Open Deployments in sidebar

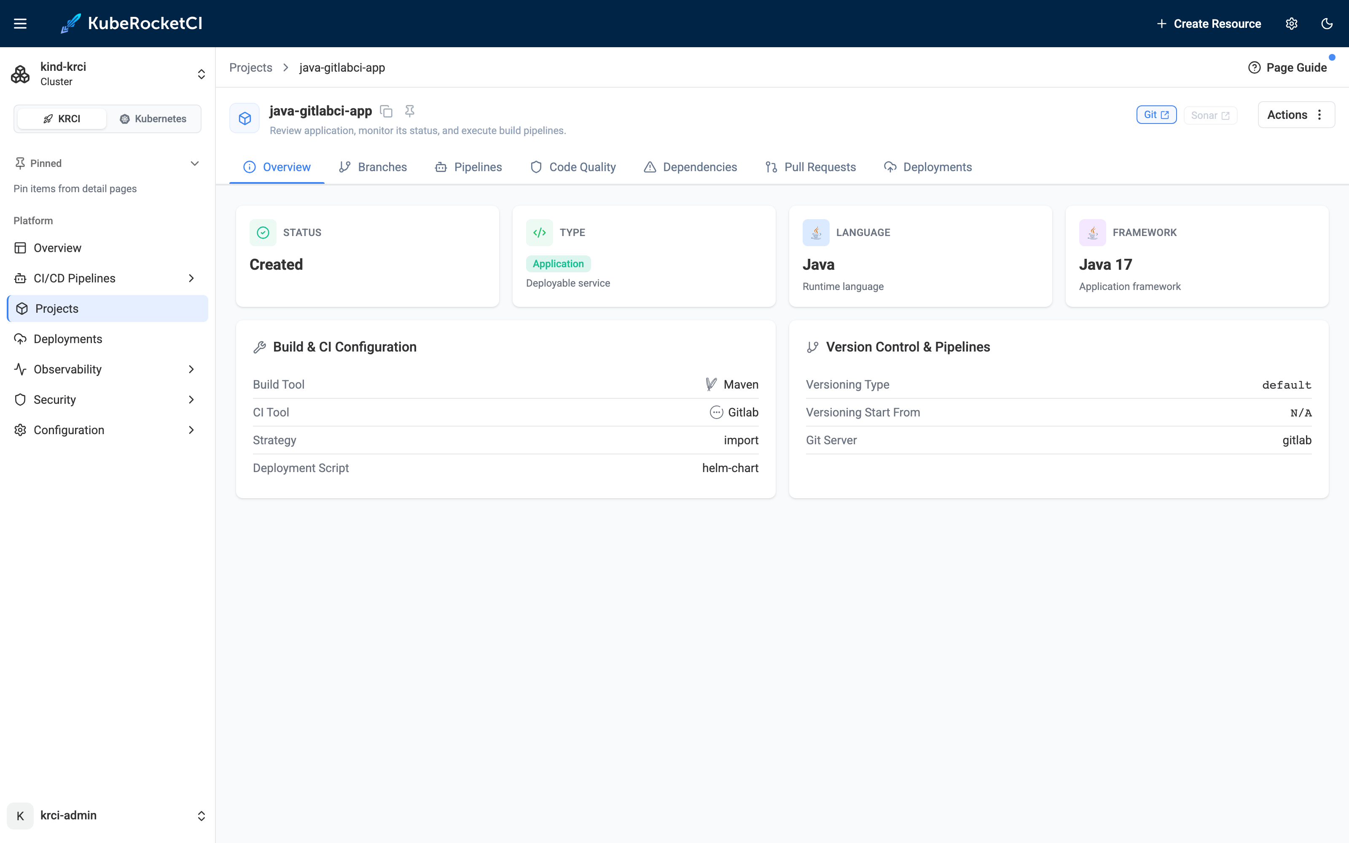point(107,339)
